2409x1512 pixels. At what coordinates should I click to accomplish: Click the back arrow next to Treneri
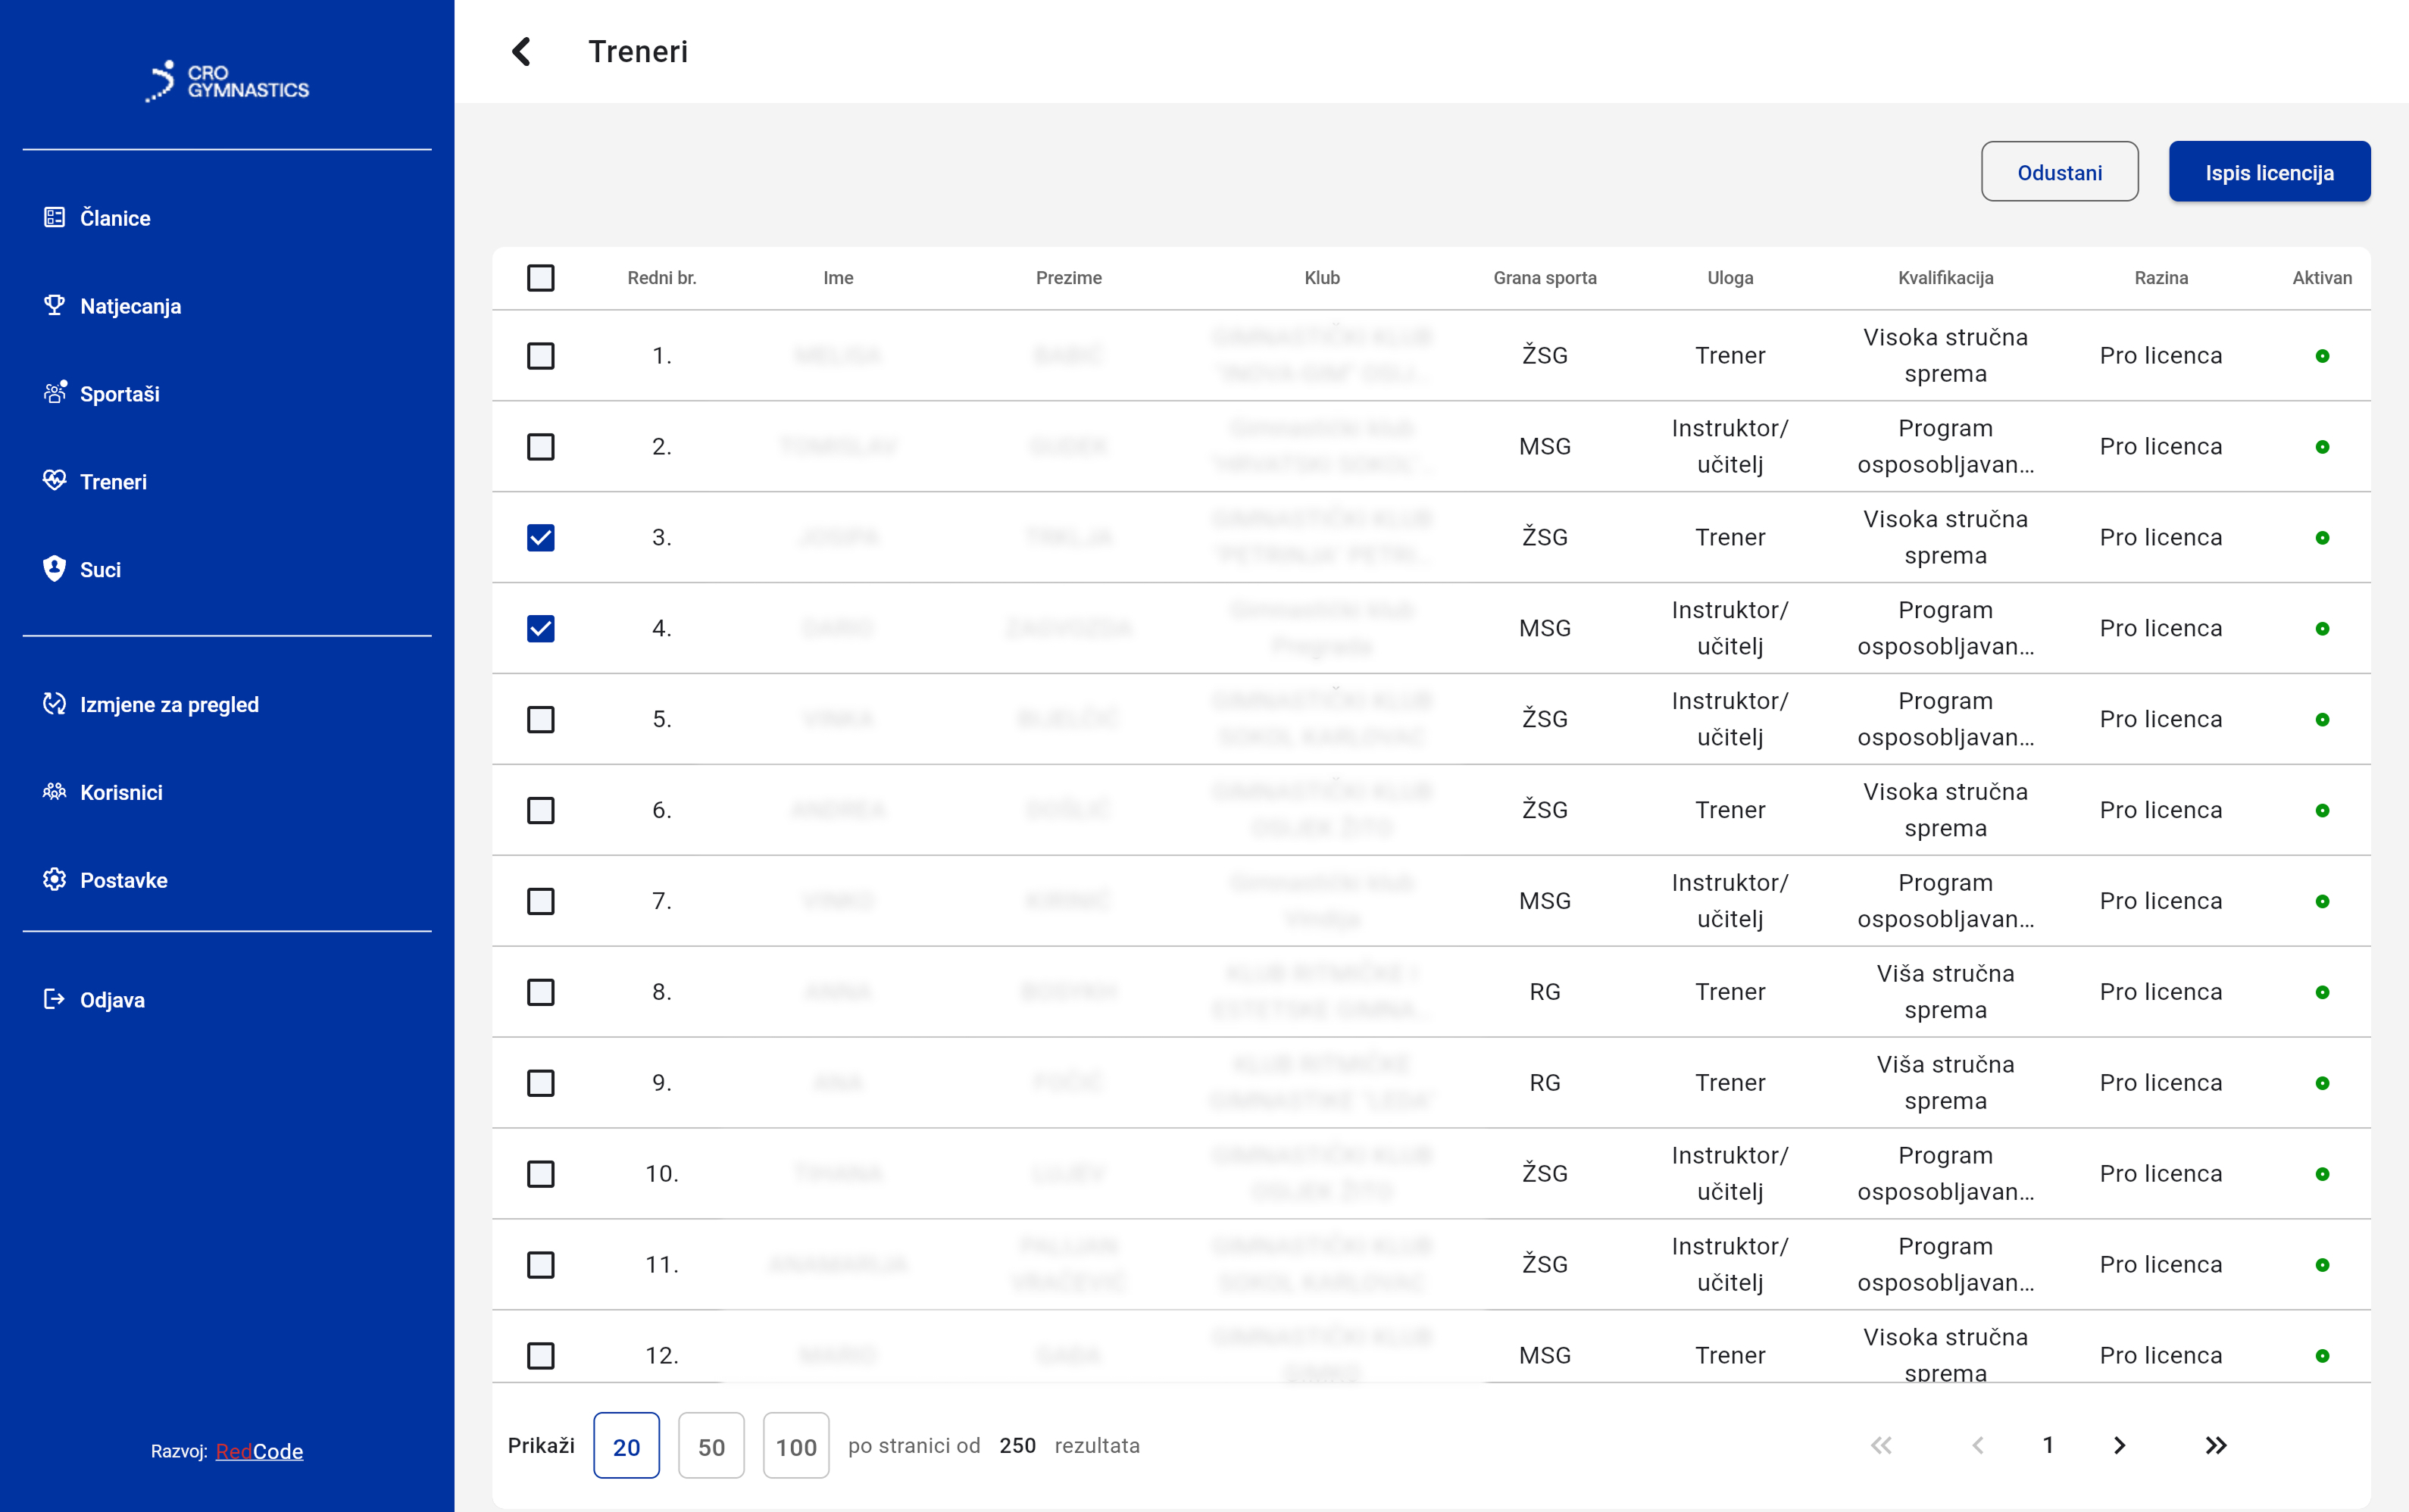521,51
